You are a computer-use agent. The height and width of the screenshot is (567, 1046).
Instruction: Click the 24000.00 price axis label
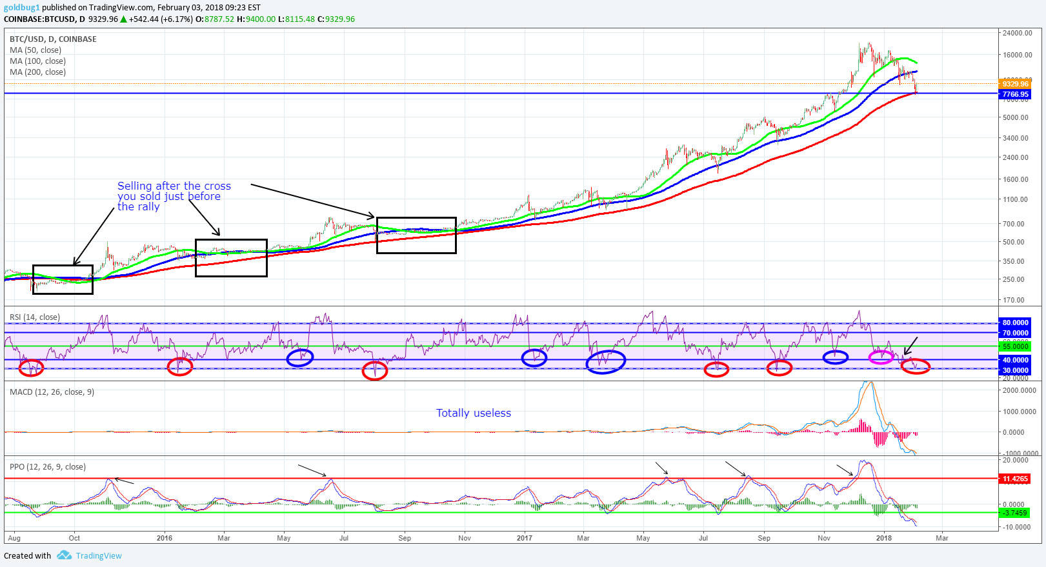tap(1018, 33)
